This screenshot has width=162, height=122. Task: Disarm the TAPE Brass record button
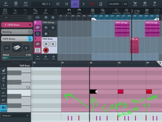46,50
